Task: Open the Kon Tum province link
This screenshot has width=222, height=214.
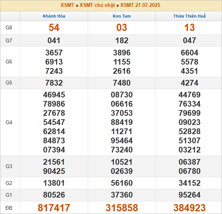Action: click(122, 16)
